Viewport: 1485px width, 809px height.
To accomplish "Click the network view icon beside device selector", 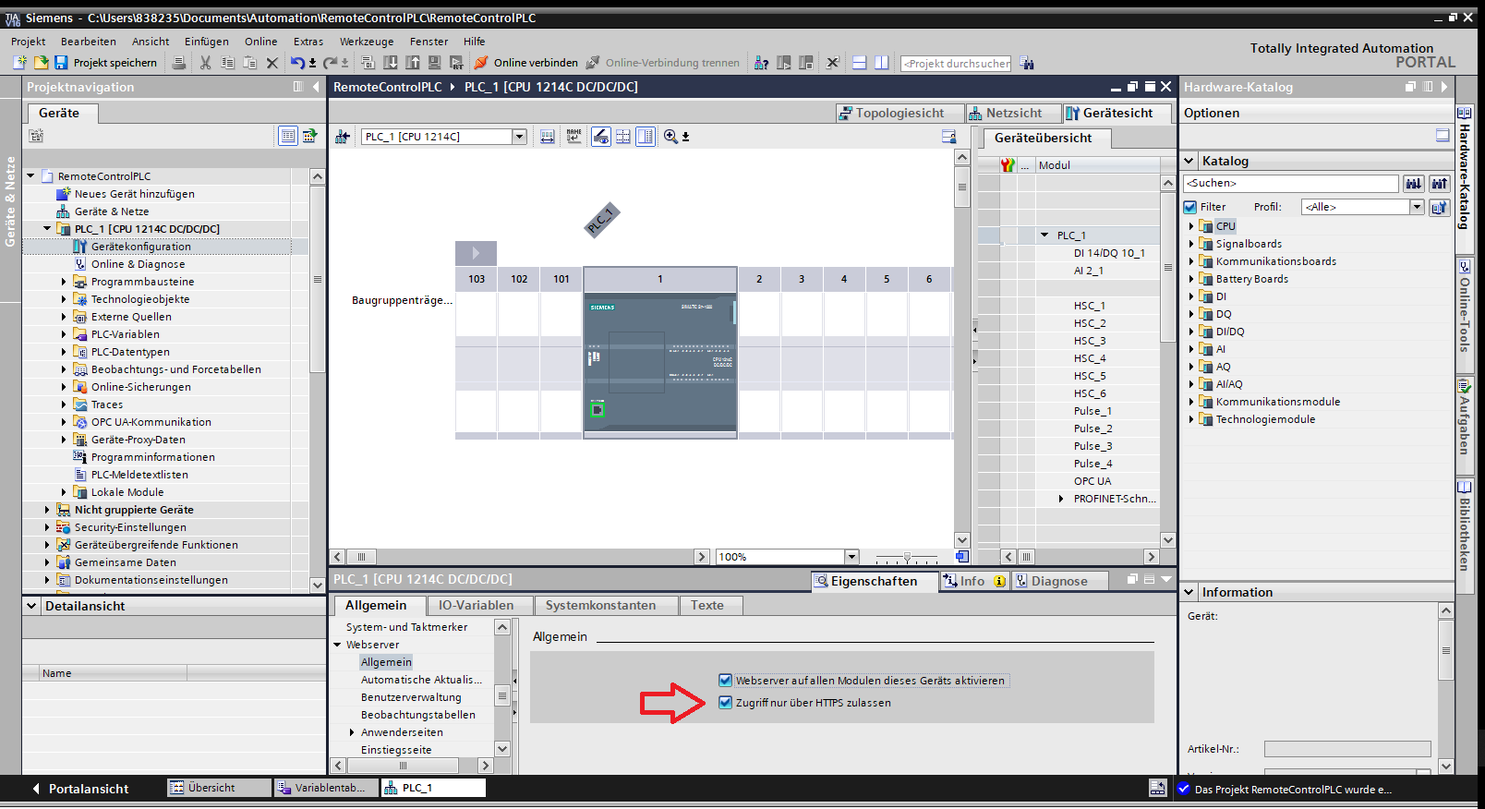I will click(x=343, y=137).
